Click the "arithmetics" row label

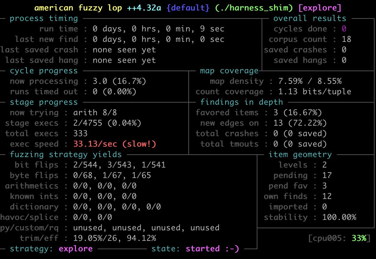coord(32,186)
